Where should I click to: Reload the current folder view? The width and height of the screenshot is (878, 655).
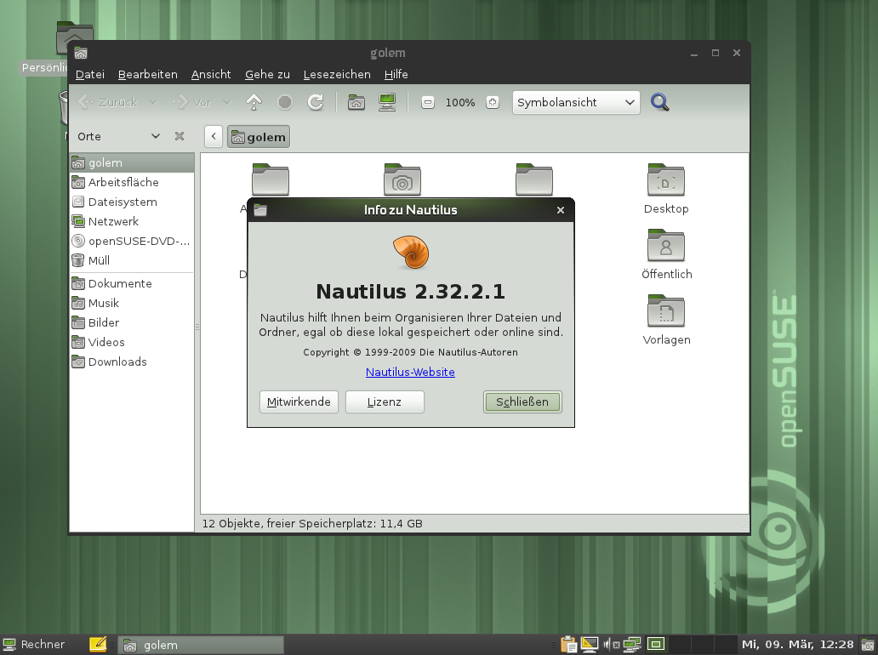(x=315, y=101)
